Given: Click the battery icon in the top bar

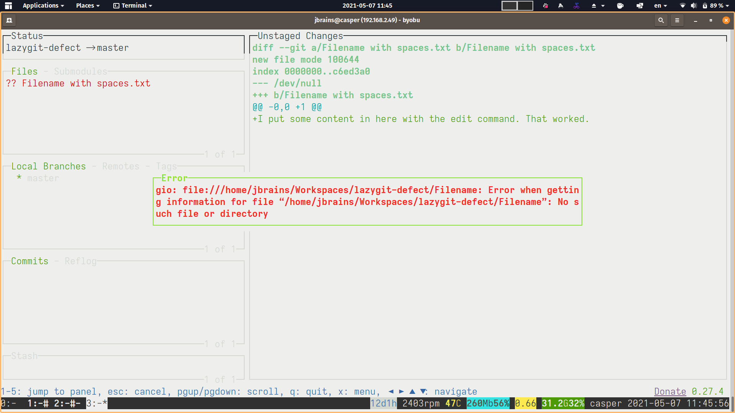Looking at the screenshot, I should pos(706,6).
